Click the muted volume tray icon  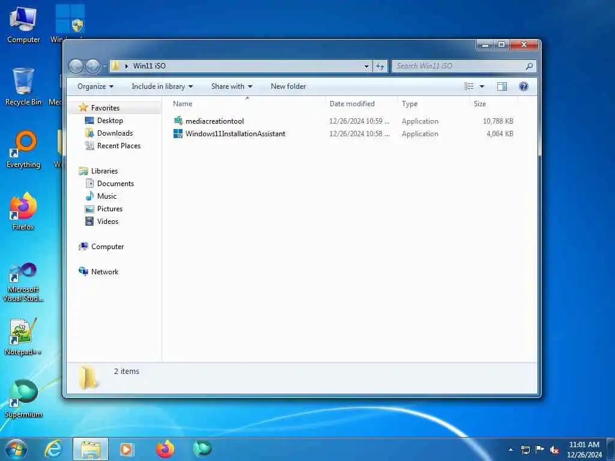coord(554,450)
